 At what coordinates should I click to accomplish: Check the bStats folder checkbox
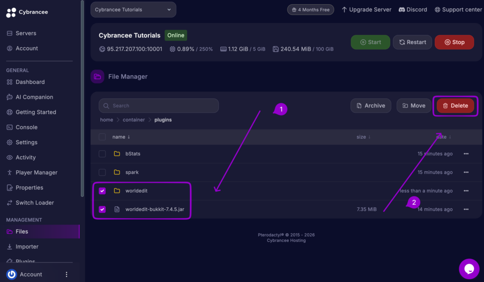click(x=102, y=154)
